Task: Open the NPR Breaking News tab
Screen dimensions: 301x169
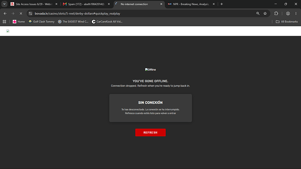Action: [x=191, y=4]
